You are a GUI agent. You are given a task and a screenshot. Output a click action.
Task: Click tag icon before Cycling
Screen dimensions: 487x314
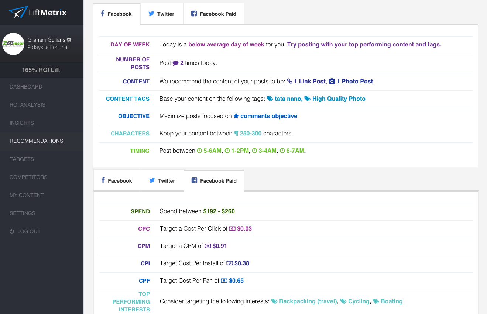(x=343, y=301)
